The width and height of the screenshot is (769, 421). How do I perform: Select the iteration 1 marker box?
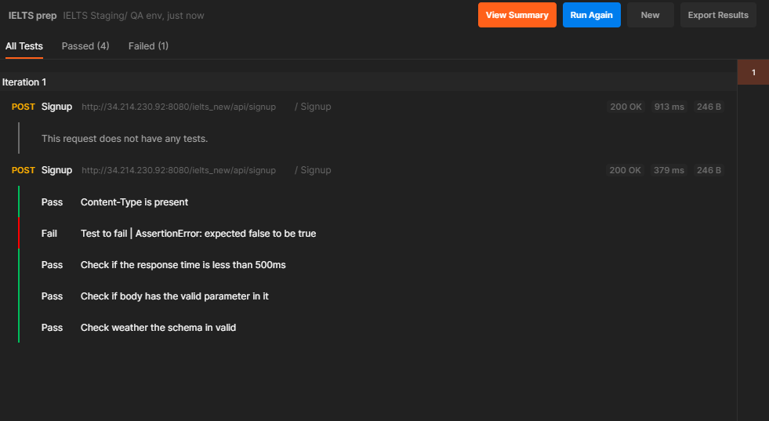[x=753, y=72]
